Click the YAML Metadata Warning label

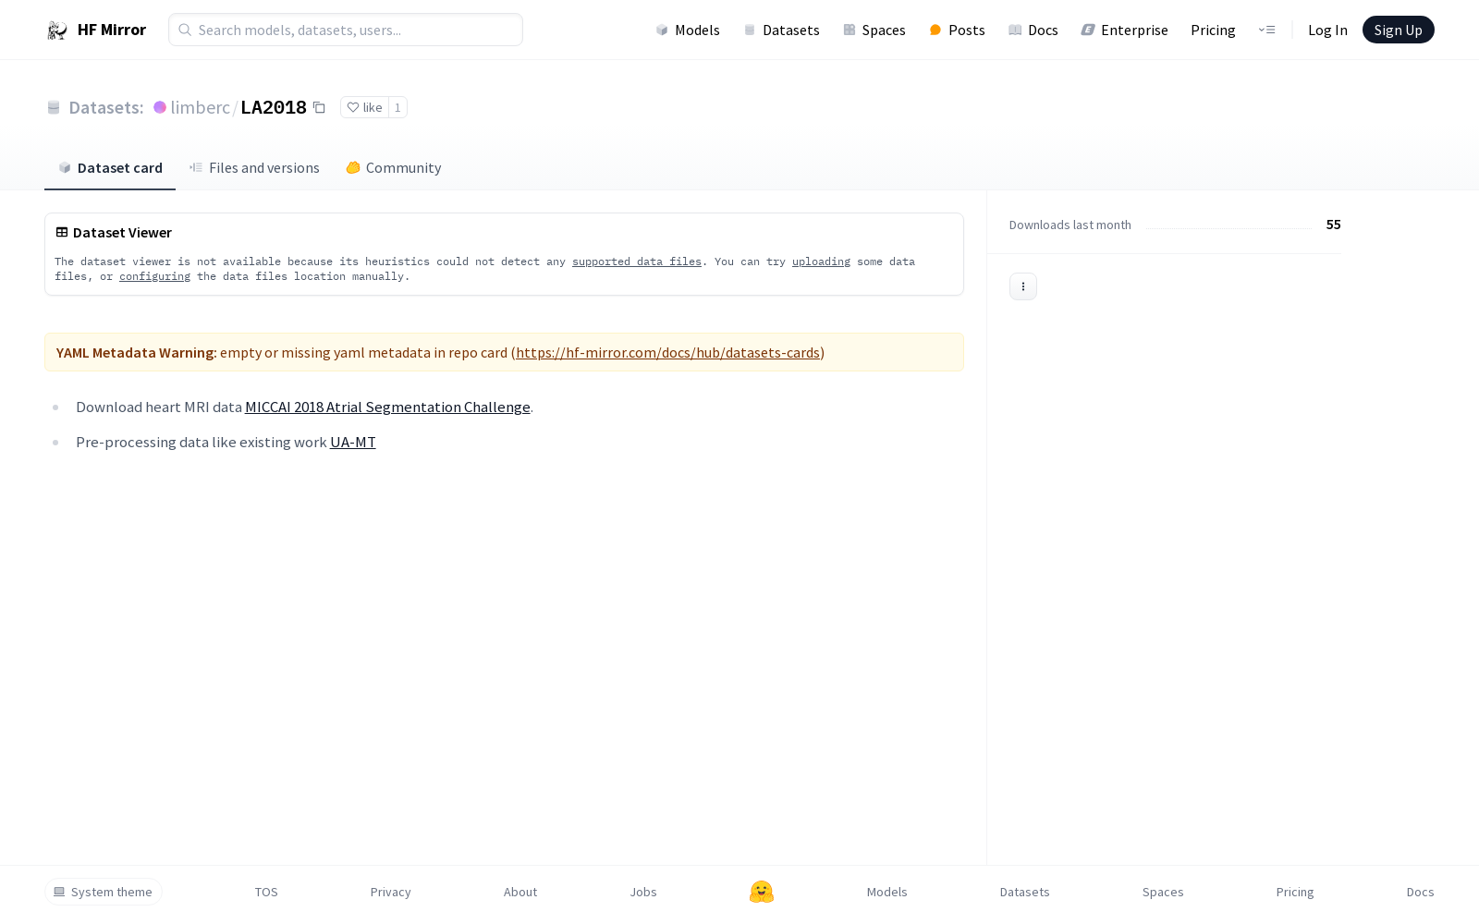pos(137,352)
